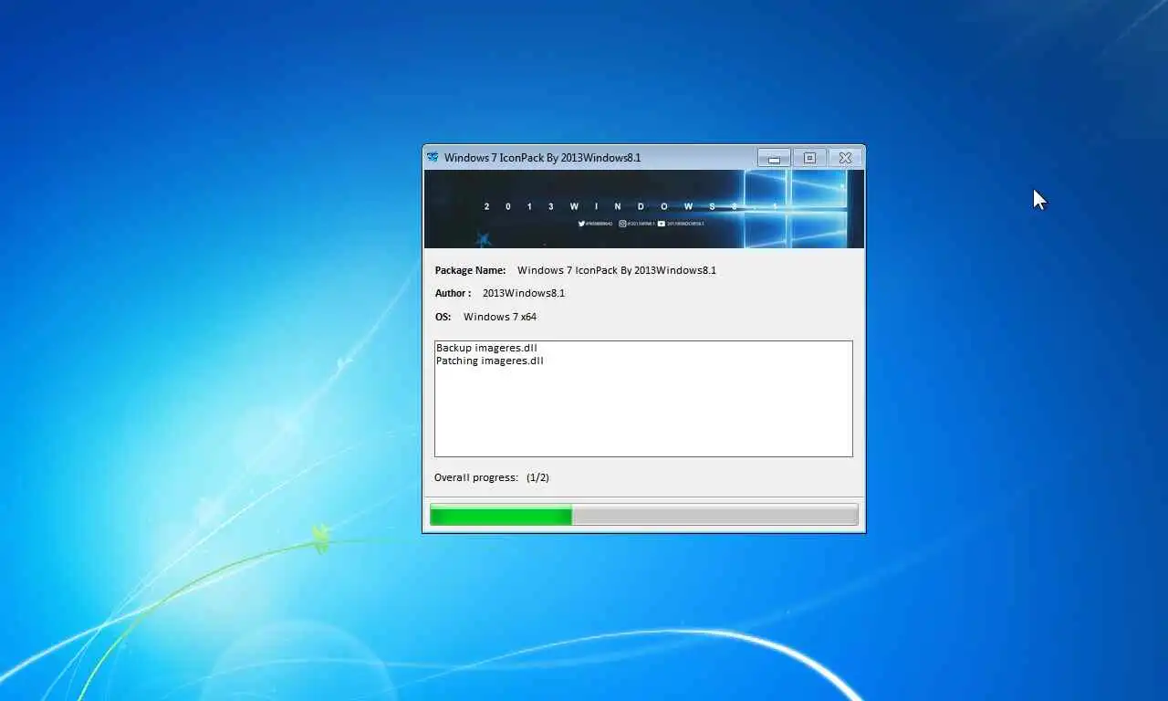Click the Author label
This screenshot has height=701, width=1168.
pyautogui.click(x=453, y=293)
